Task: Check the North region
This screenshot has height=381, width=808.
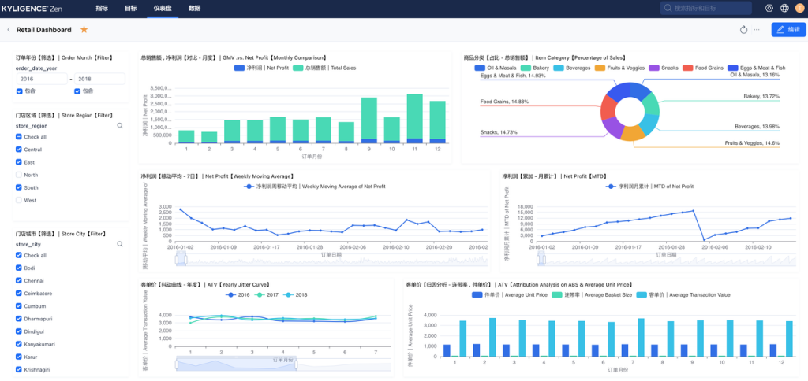Action: click(19, 175)
